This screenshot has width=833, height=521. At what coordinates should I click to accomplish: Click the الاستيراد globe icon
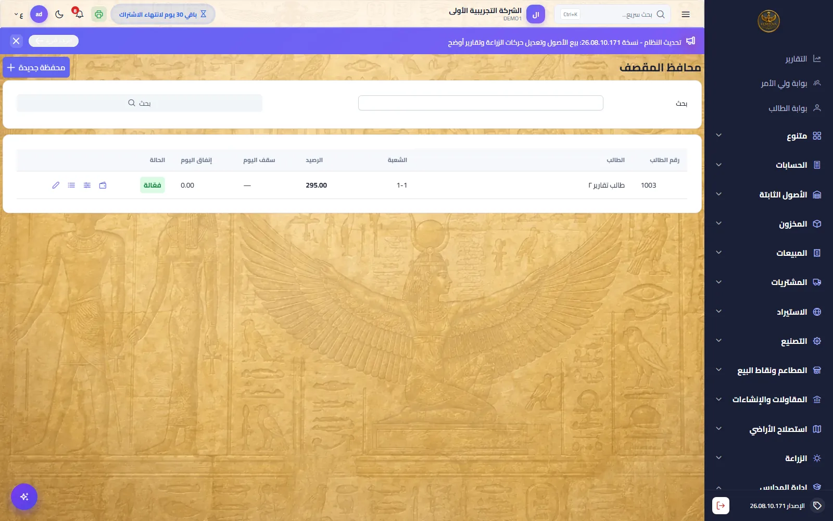point(817,312)
